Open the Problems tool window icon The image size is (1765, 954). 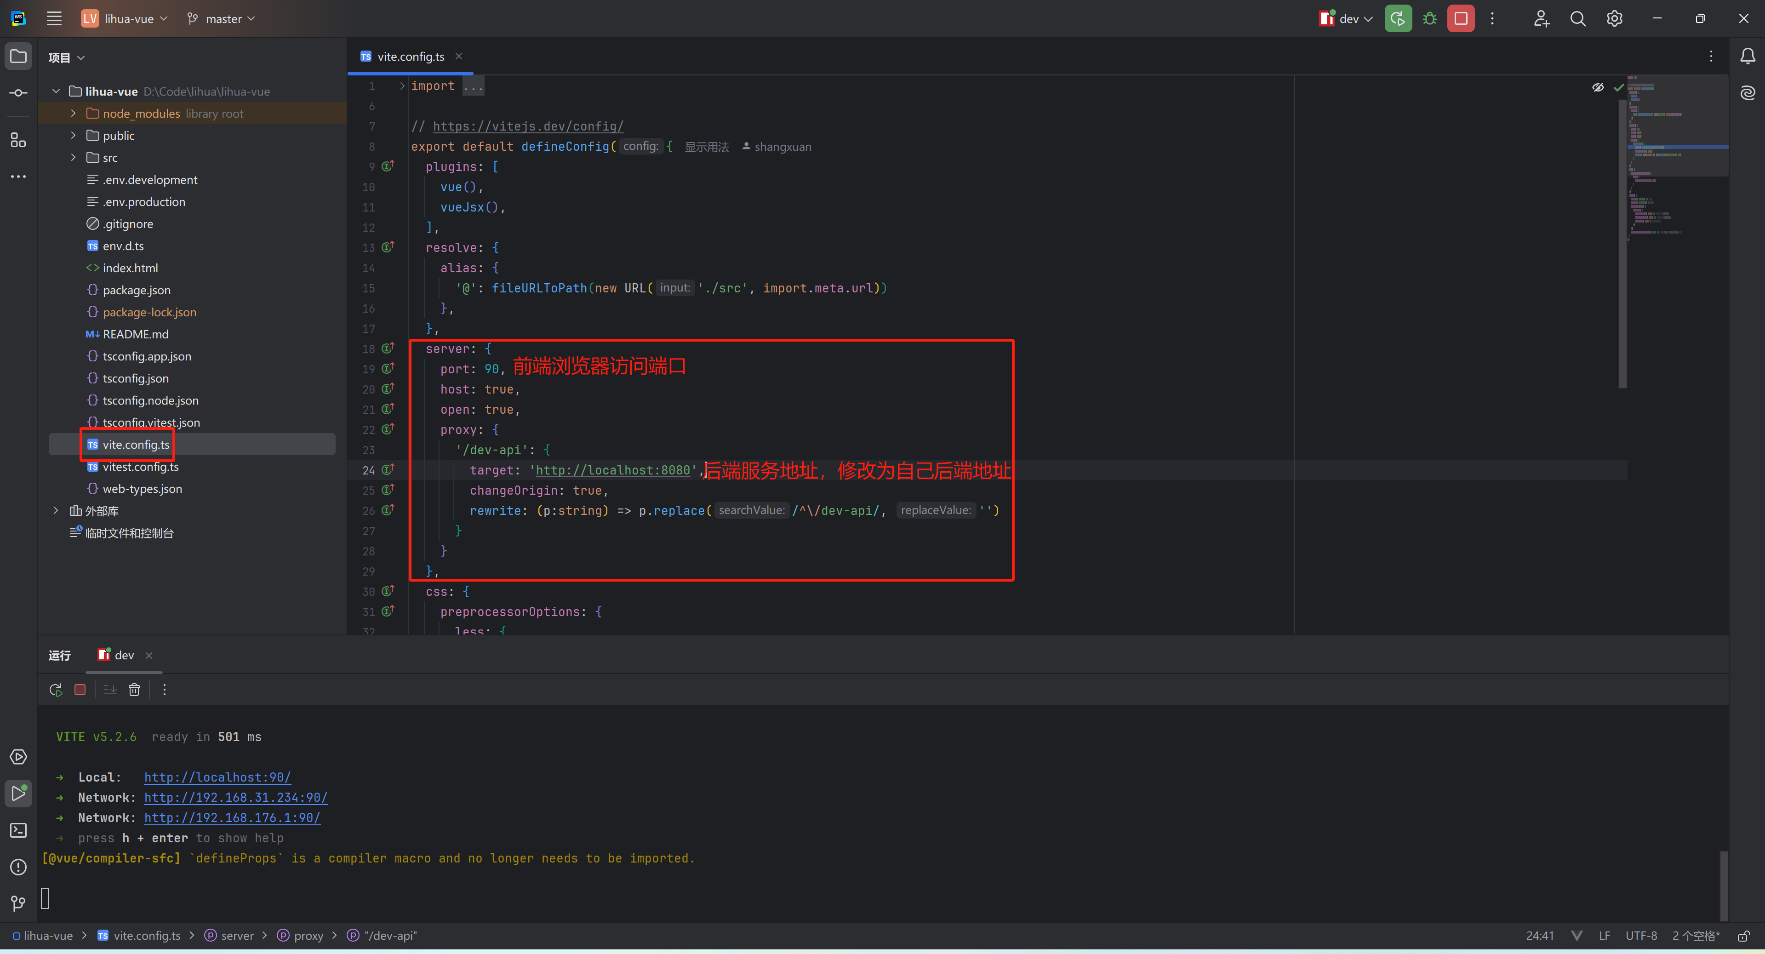(x=18, y=867)
